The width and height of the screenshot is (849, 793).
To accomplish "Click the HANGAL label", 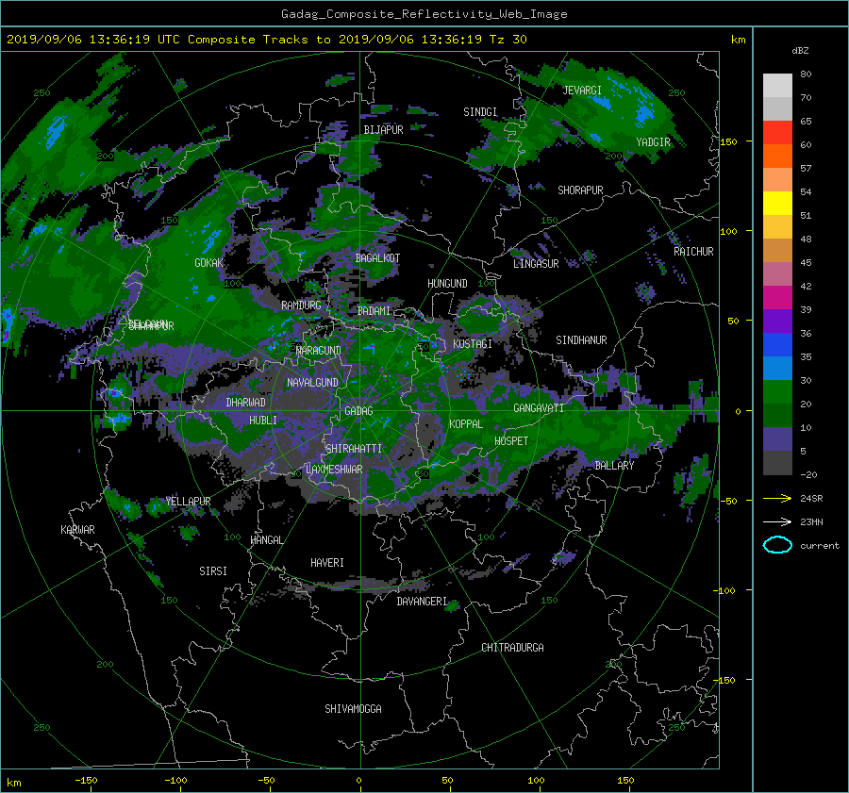I will click(x=267, y=540).
